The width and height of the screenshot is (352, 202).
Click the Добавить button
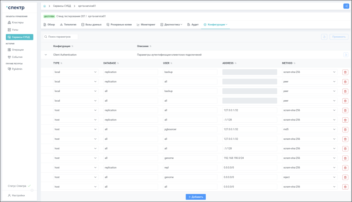[196, 197]
